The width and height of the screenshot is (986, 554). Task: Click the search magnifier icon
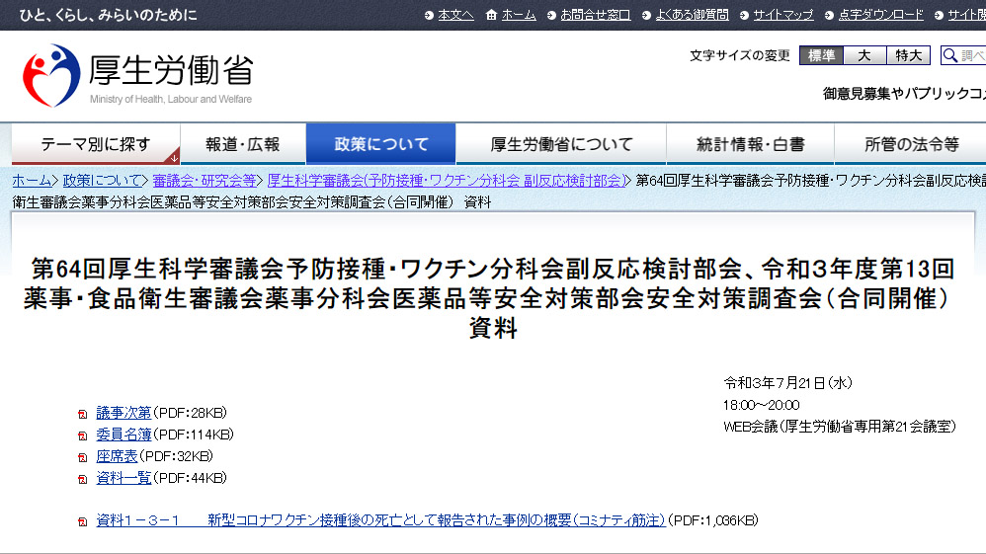pyautogui.click(x=949, y=55)
